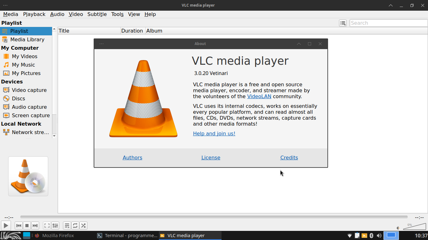428x240 pixels.
Task: Close the About dialog
Action: [320, 44]
